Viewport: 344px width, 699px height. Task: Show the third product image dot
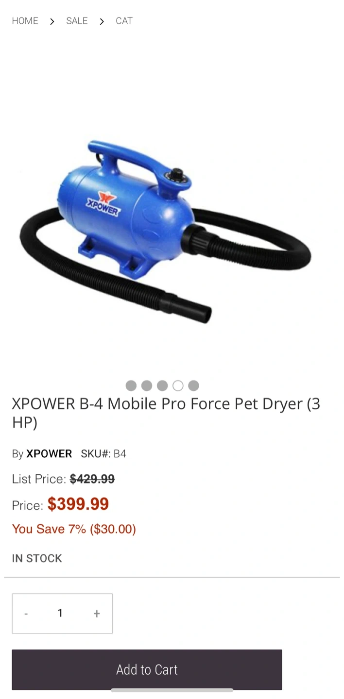click(162, 385)
